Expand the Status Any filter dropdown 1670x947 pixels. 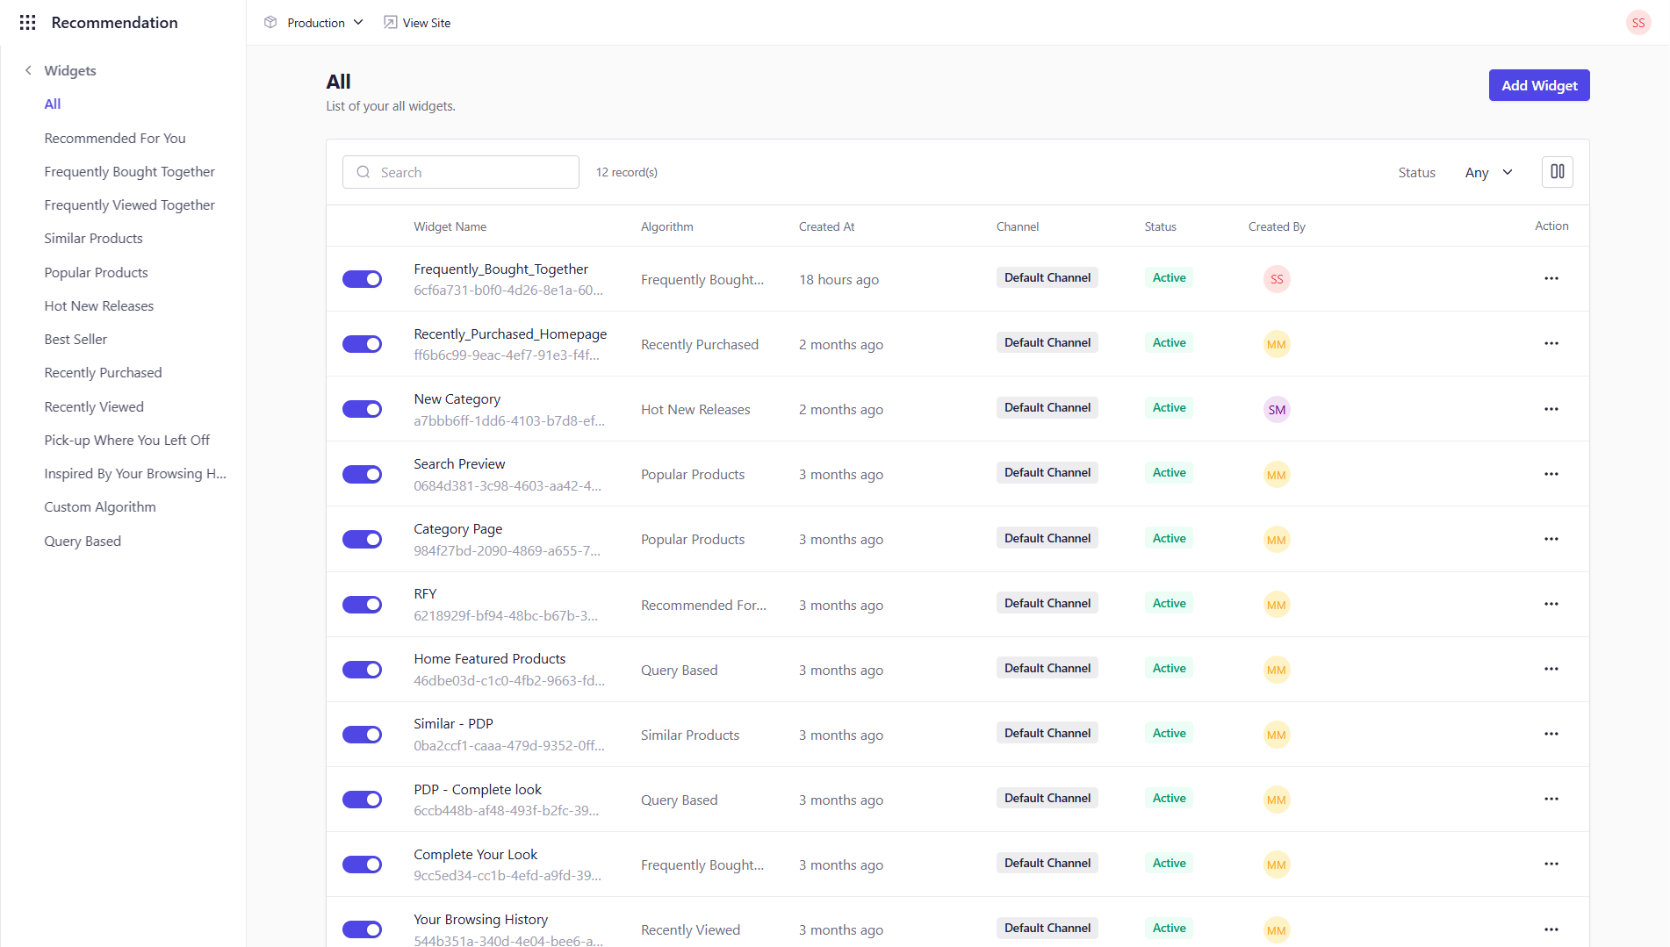pyautogui.click(x=1488, y=172)
